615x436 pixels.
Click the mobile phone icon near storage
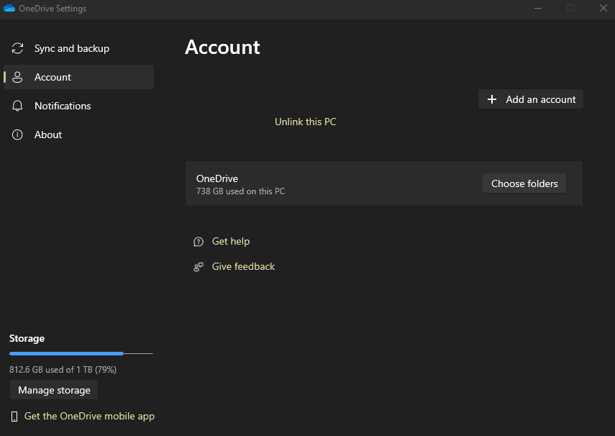coord(14,417)
